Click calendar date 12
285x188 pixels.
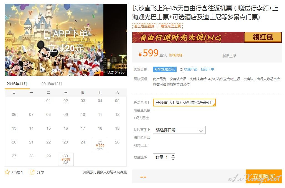click(x=117, y=114)
